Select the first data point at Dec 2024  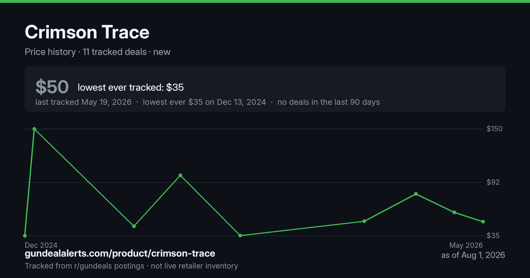pyautogui.click(x=25, y=236)
